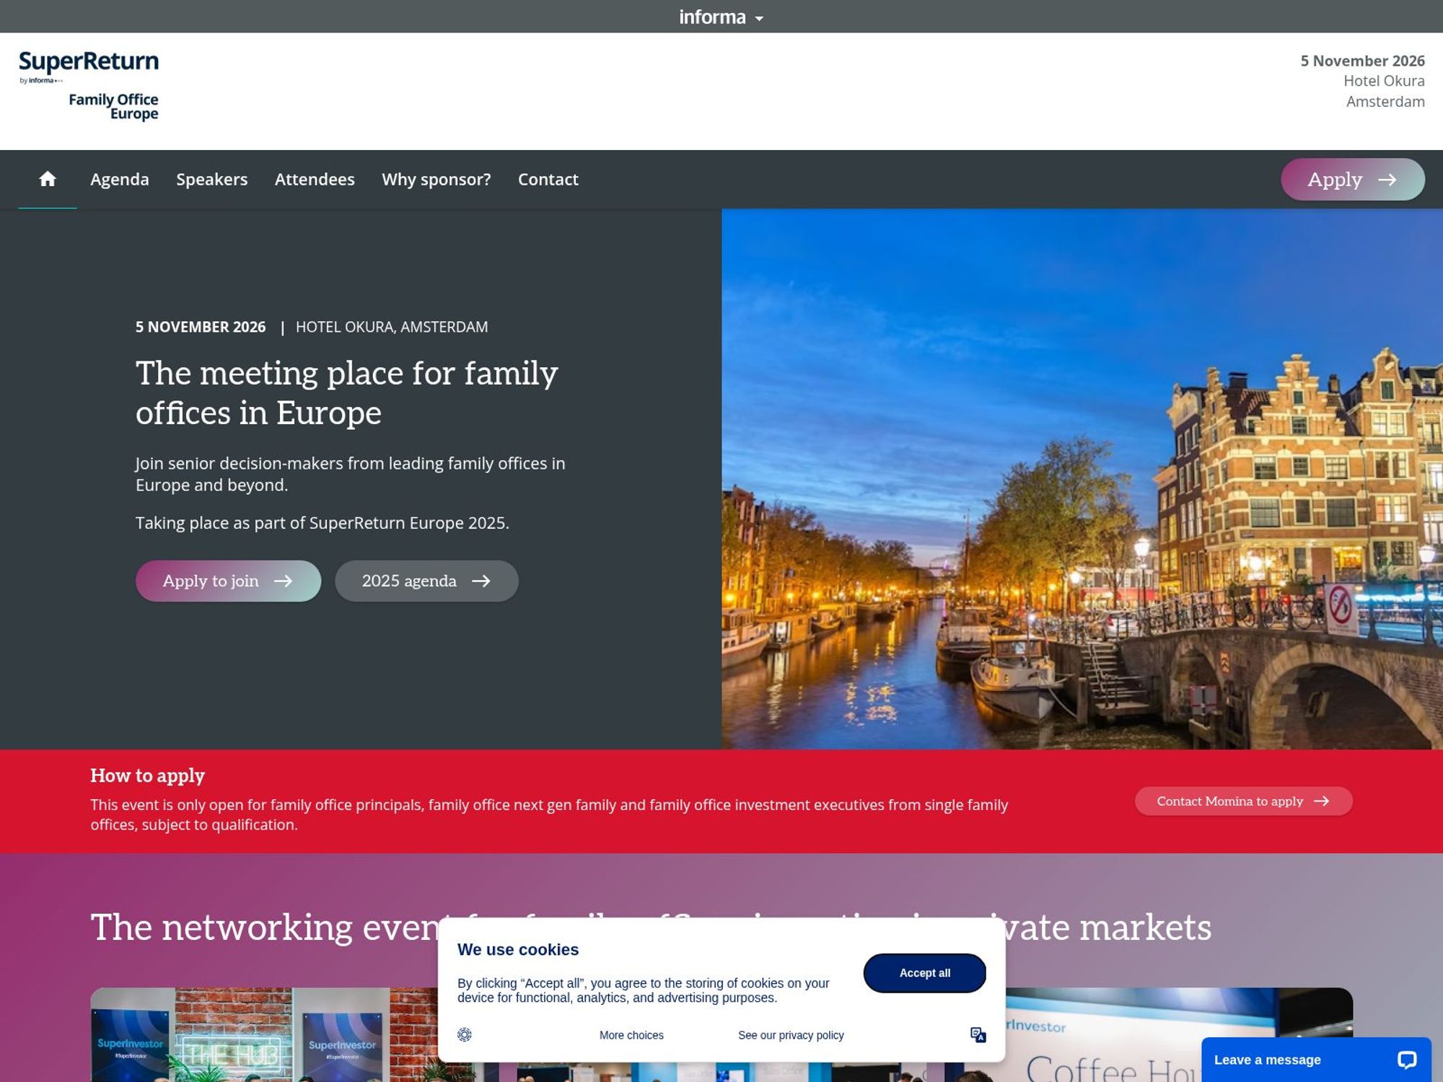The height and width of the screenshot is (1082, 1443).
Task: Open the Speakers navigation menu item
Action: [x=212, y=179]
